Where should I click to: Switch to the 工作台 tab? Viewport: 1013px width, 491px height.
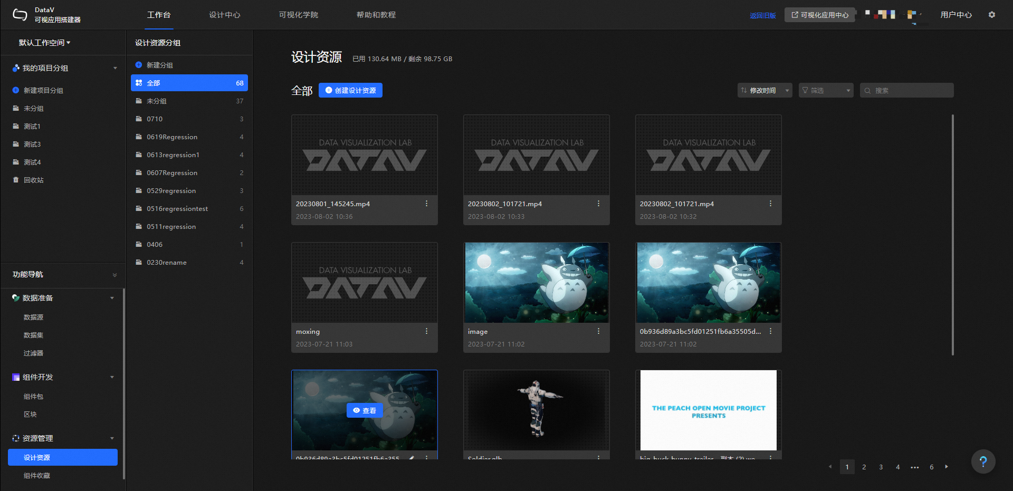(159, 15)
